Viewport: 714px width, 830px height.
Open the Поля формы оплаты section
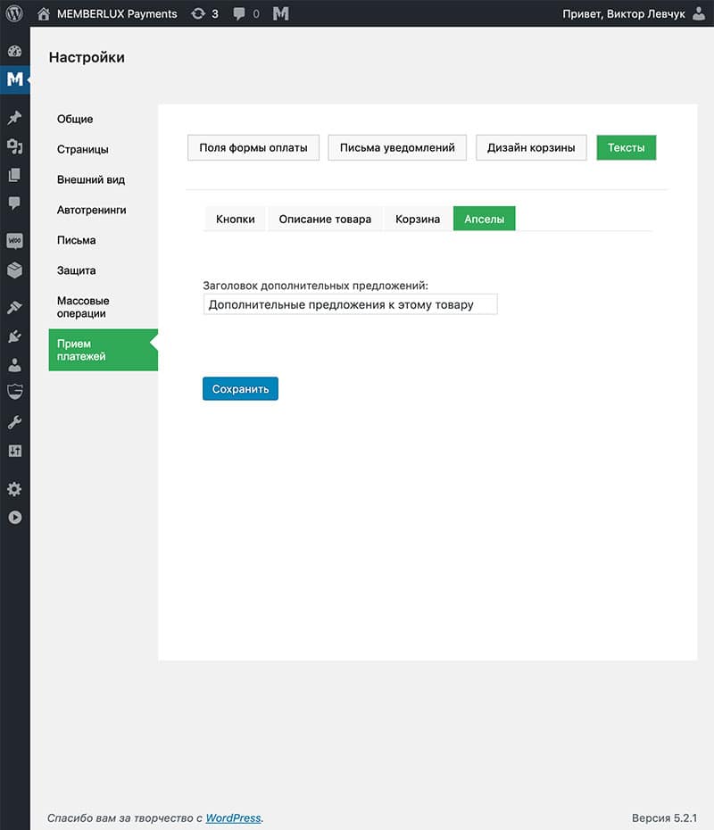(253, 147)
